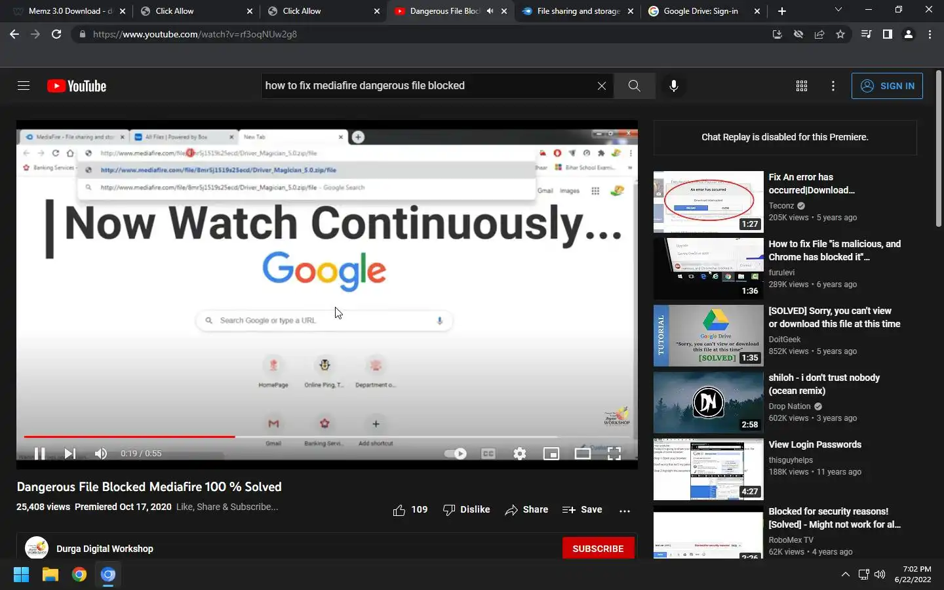Image resolution: width=944 pixels, height=590 pixels.
Task: Go to the YouTube home logo
Action: pos(77,86)
